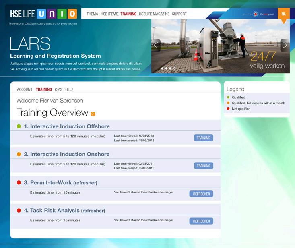Click orange status dot for Induction Onshore
The image size is (295, 248).
point(19,154)
